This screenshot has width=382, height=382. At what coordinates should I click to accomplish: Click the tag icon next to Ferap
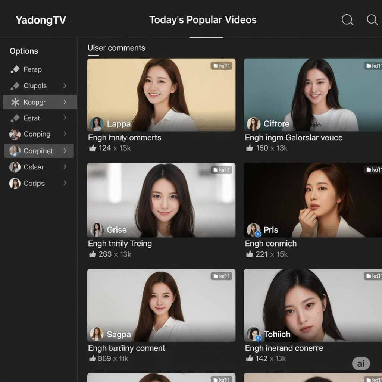pos(15,69)
